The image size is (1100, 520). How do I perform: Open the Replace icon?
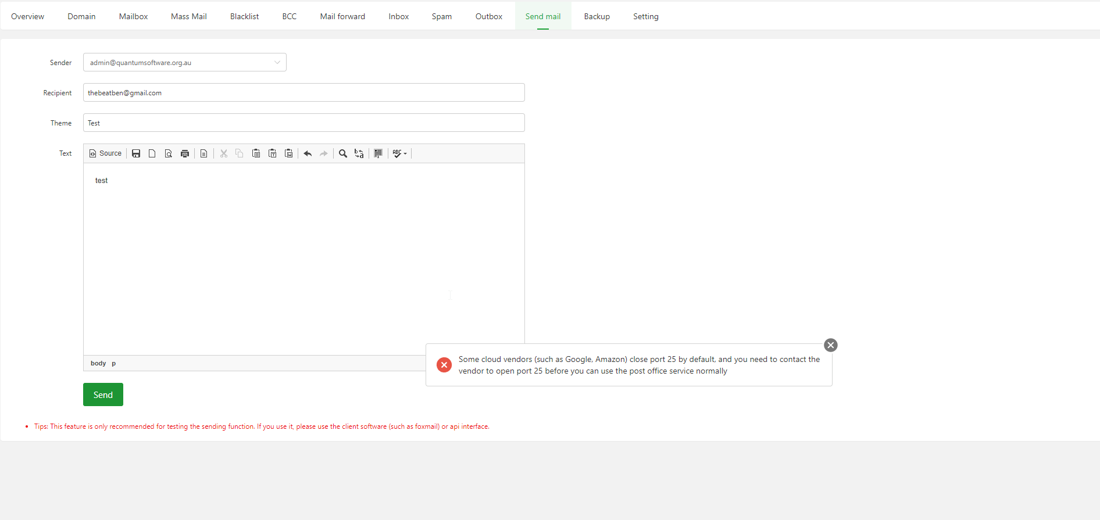(359, 153)
